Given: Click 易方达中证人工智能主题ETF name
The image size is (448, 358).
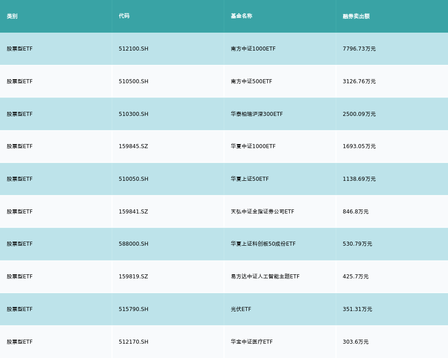Looking at the screenshot, I should click(x=265, y=277).
